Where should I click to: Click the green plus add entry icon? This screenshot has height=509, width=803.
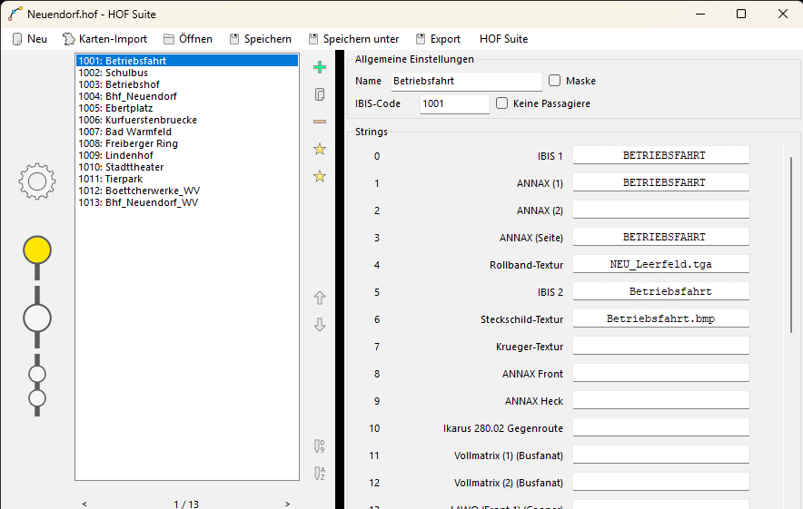(x=320, y=67)
